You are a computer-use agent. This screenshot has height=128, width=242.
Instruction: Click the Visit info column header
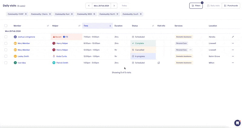161,26
